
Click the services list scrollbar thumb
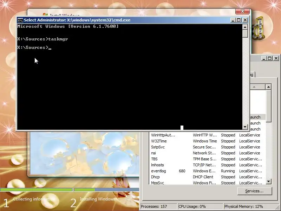coord(268,106)
